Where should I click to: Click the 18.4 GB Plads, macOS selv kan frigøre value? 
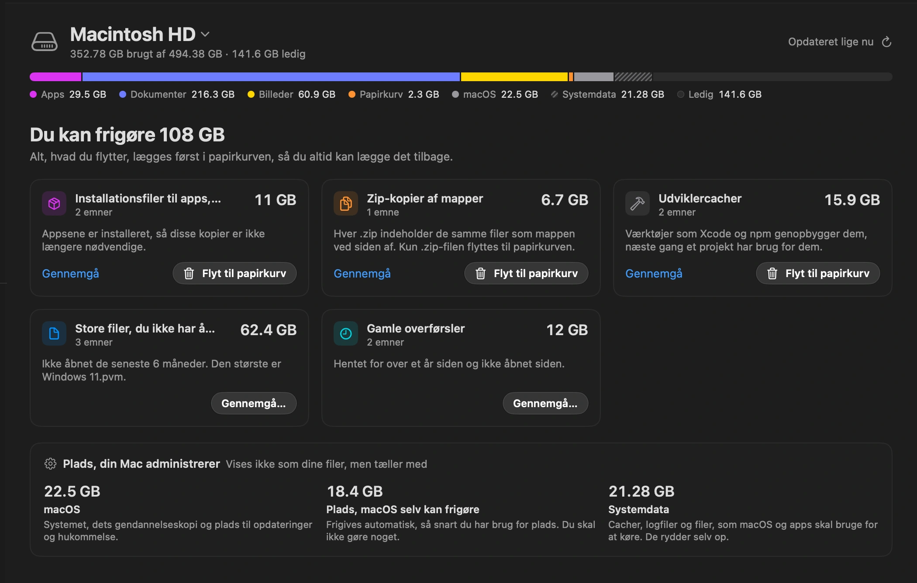pyautogui.click(x=355, y=491)
